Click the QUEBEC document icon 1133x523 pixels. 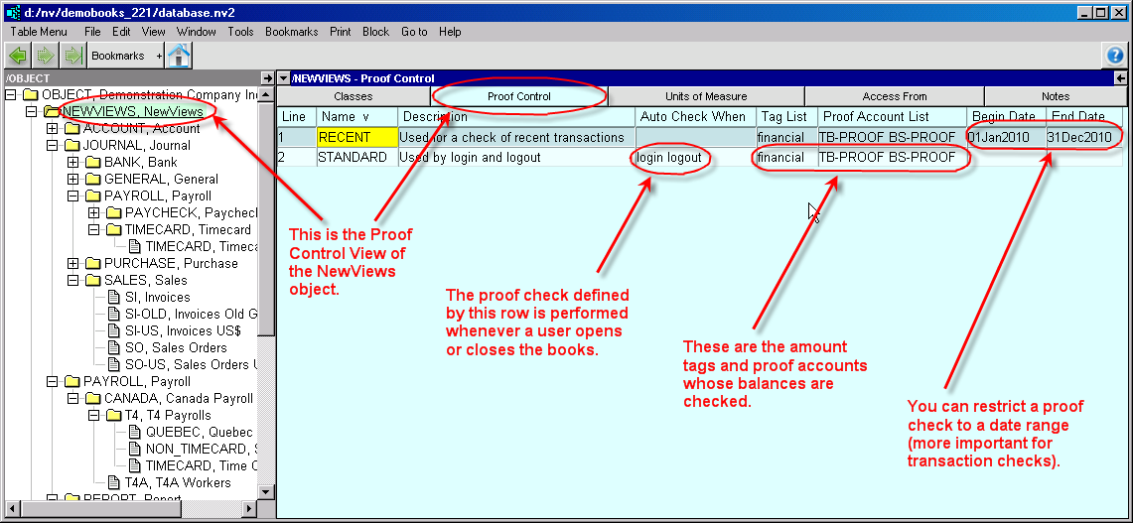pos(134,432)
